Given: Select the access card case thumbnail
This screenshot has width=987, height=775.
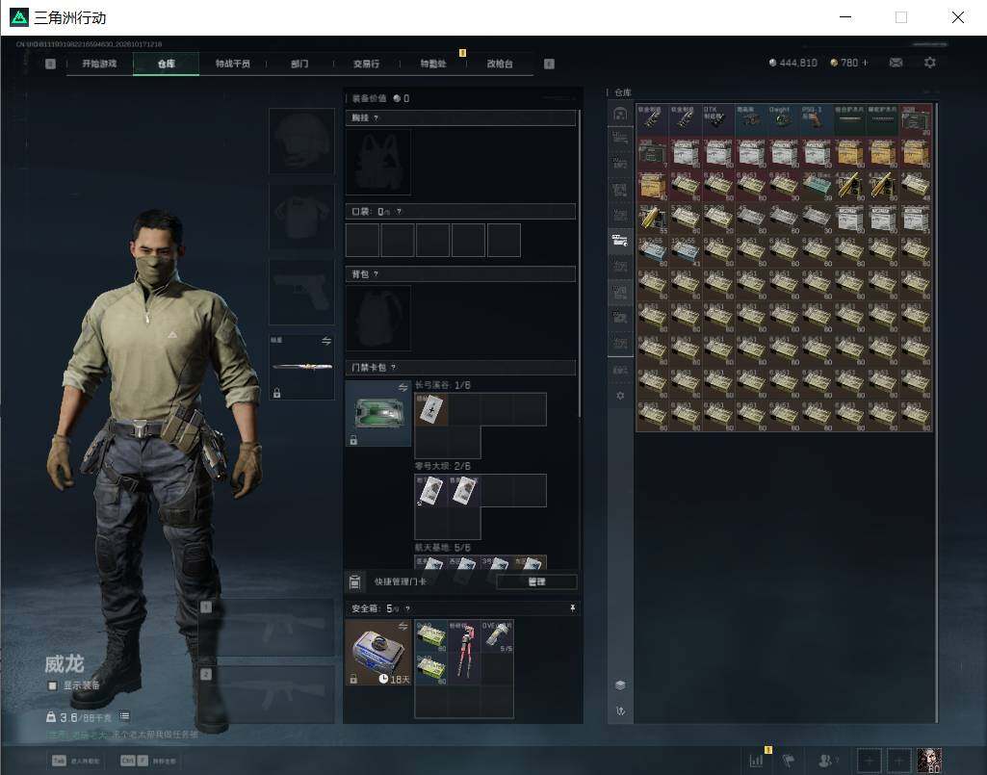Looking at the screenshot, I should (x=378, y=414).
